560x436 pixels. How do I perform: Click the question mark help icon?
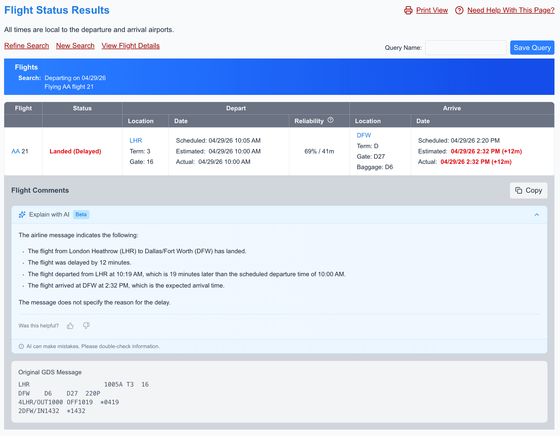point(459,10)
